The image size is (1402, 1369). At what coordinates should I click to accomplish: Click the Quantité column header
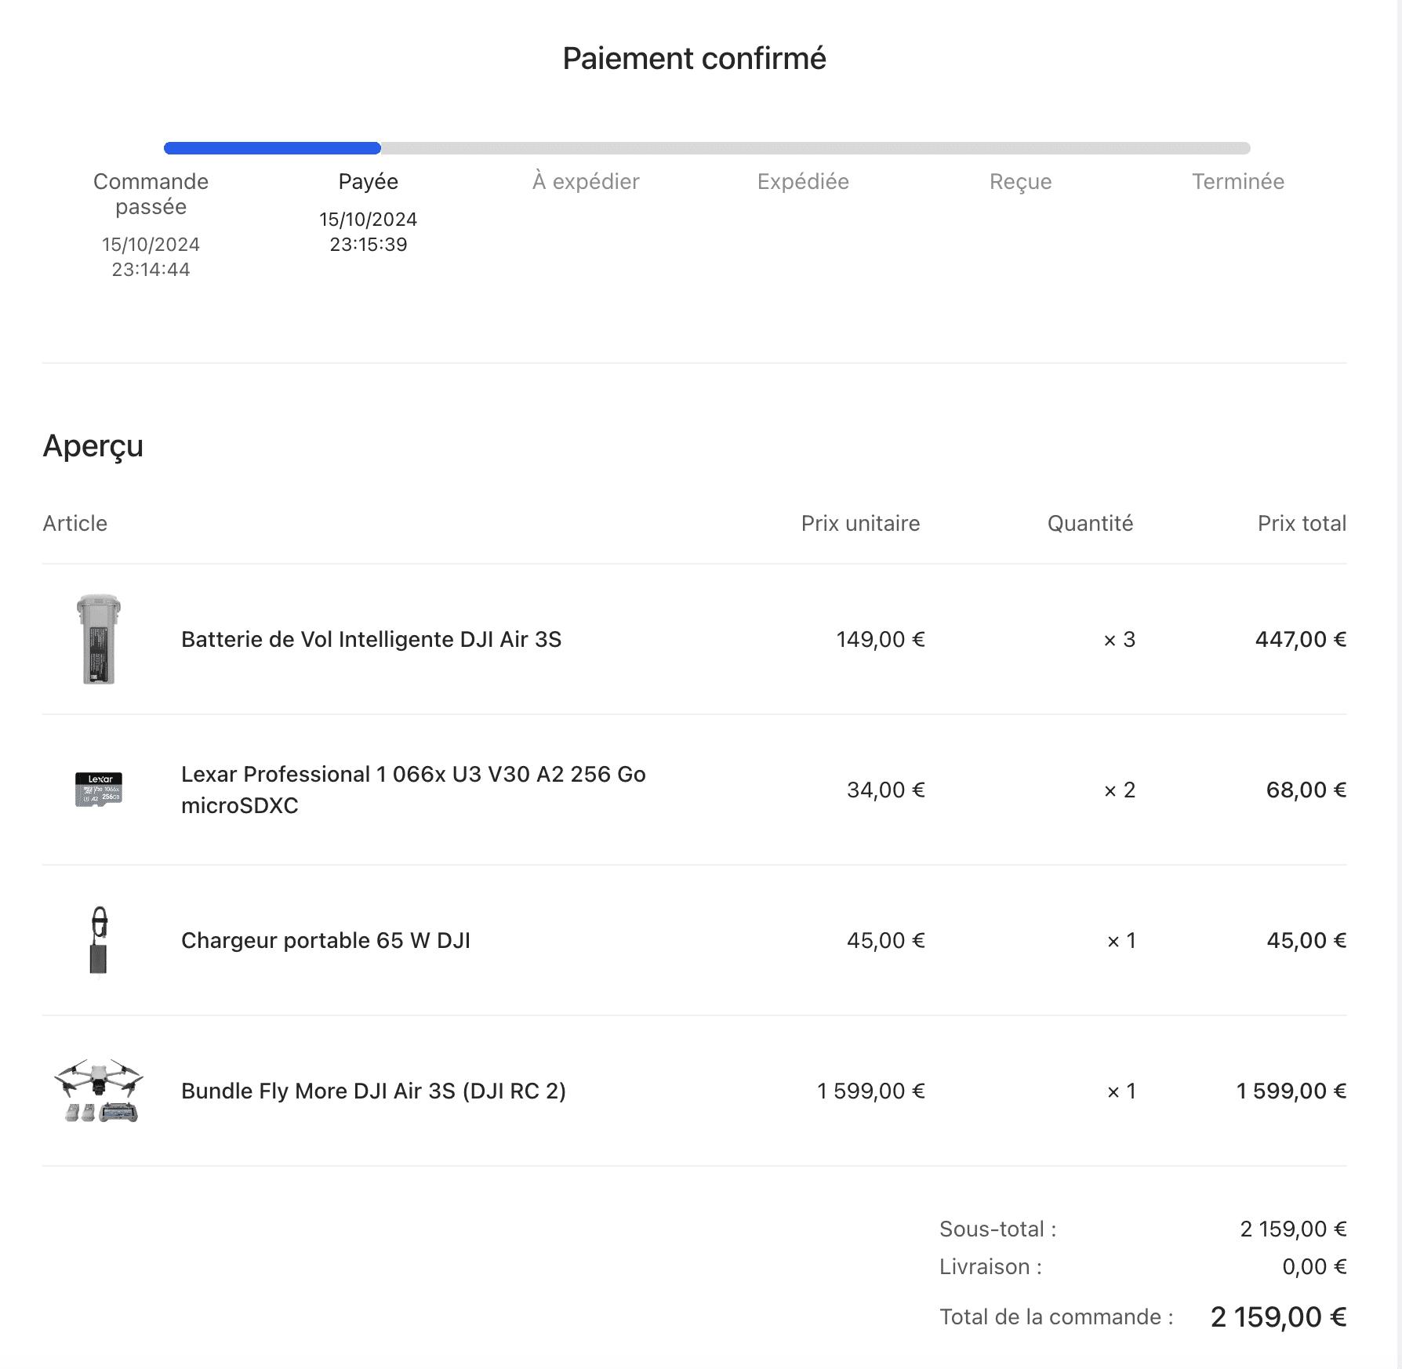1090,523
